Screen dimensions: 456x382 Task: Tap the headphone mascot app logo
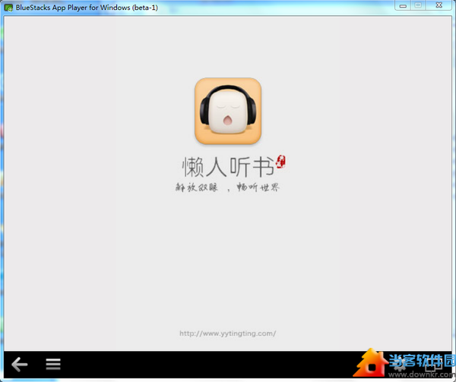coord(228,111)
